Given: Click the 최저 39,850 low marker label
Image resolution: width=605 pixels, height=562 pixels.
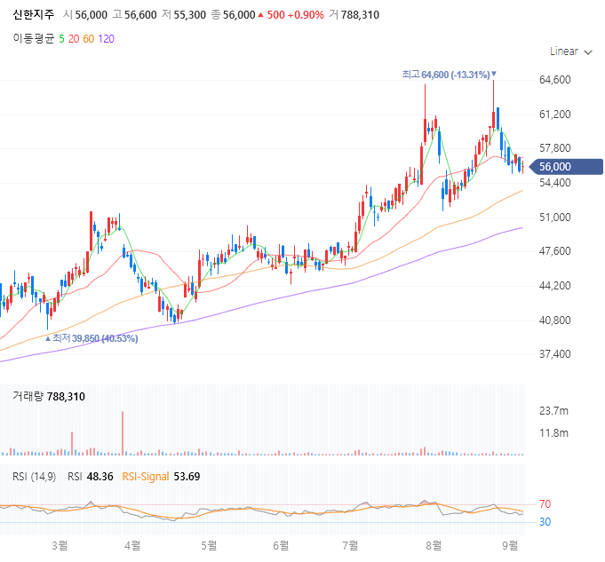Looking at the screenshot, I should [92, 338].
